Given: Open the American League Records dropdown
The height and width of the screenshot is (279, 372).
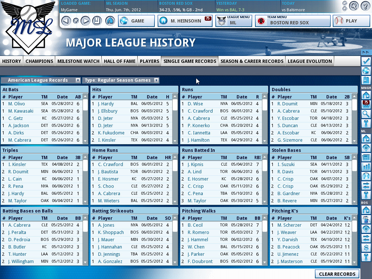Looking at the screenshot, I should pyautogui.click(x=41, y=80).
